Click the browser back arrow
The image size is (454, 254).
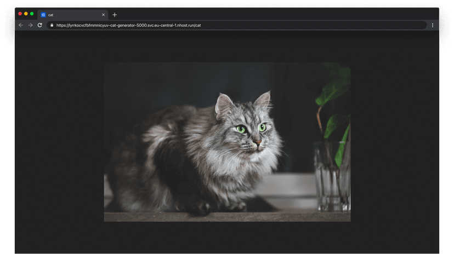21,25
